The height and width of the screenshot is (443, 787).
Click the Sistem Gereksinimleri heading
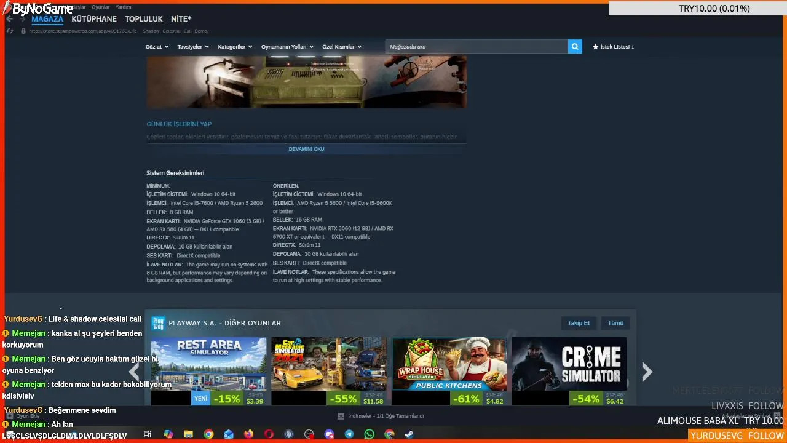pyautogui.click(x=175, y=173)
